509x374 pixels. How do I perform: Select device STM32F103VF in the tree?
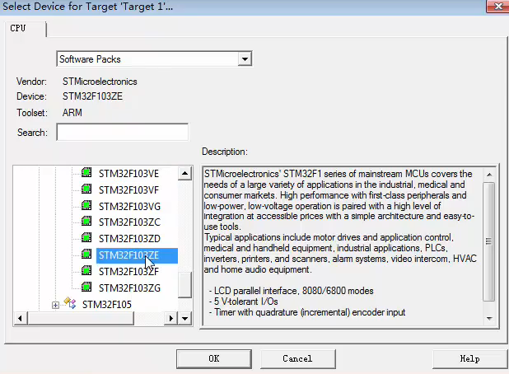pyautogui.click(x=128, y=190)
